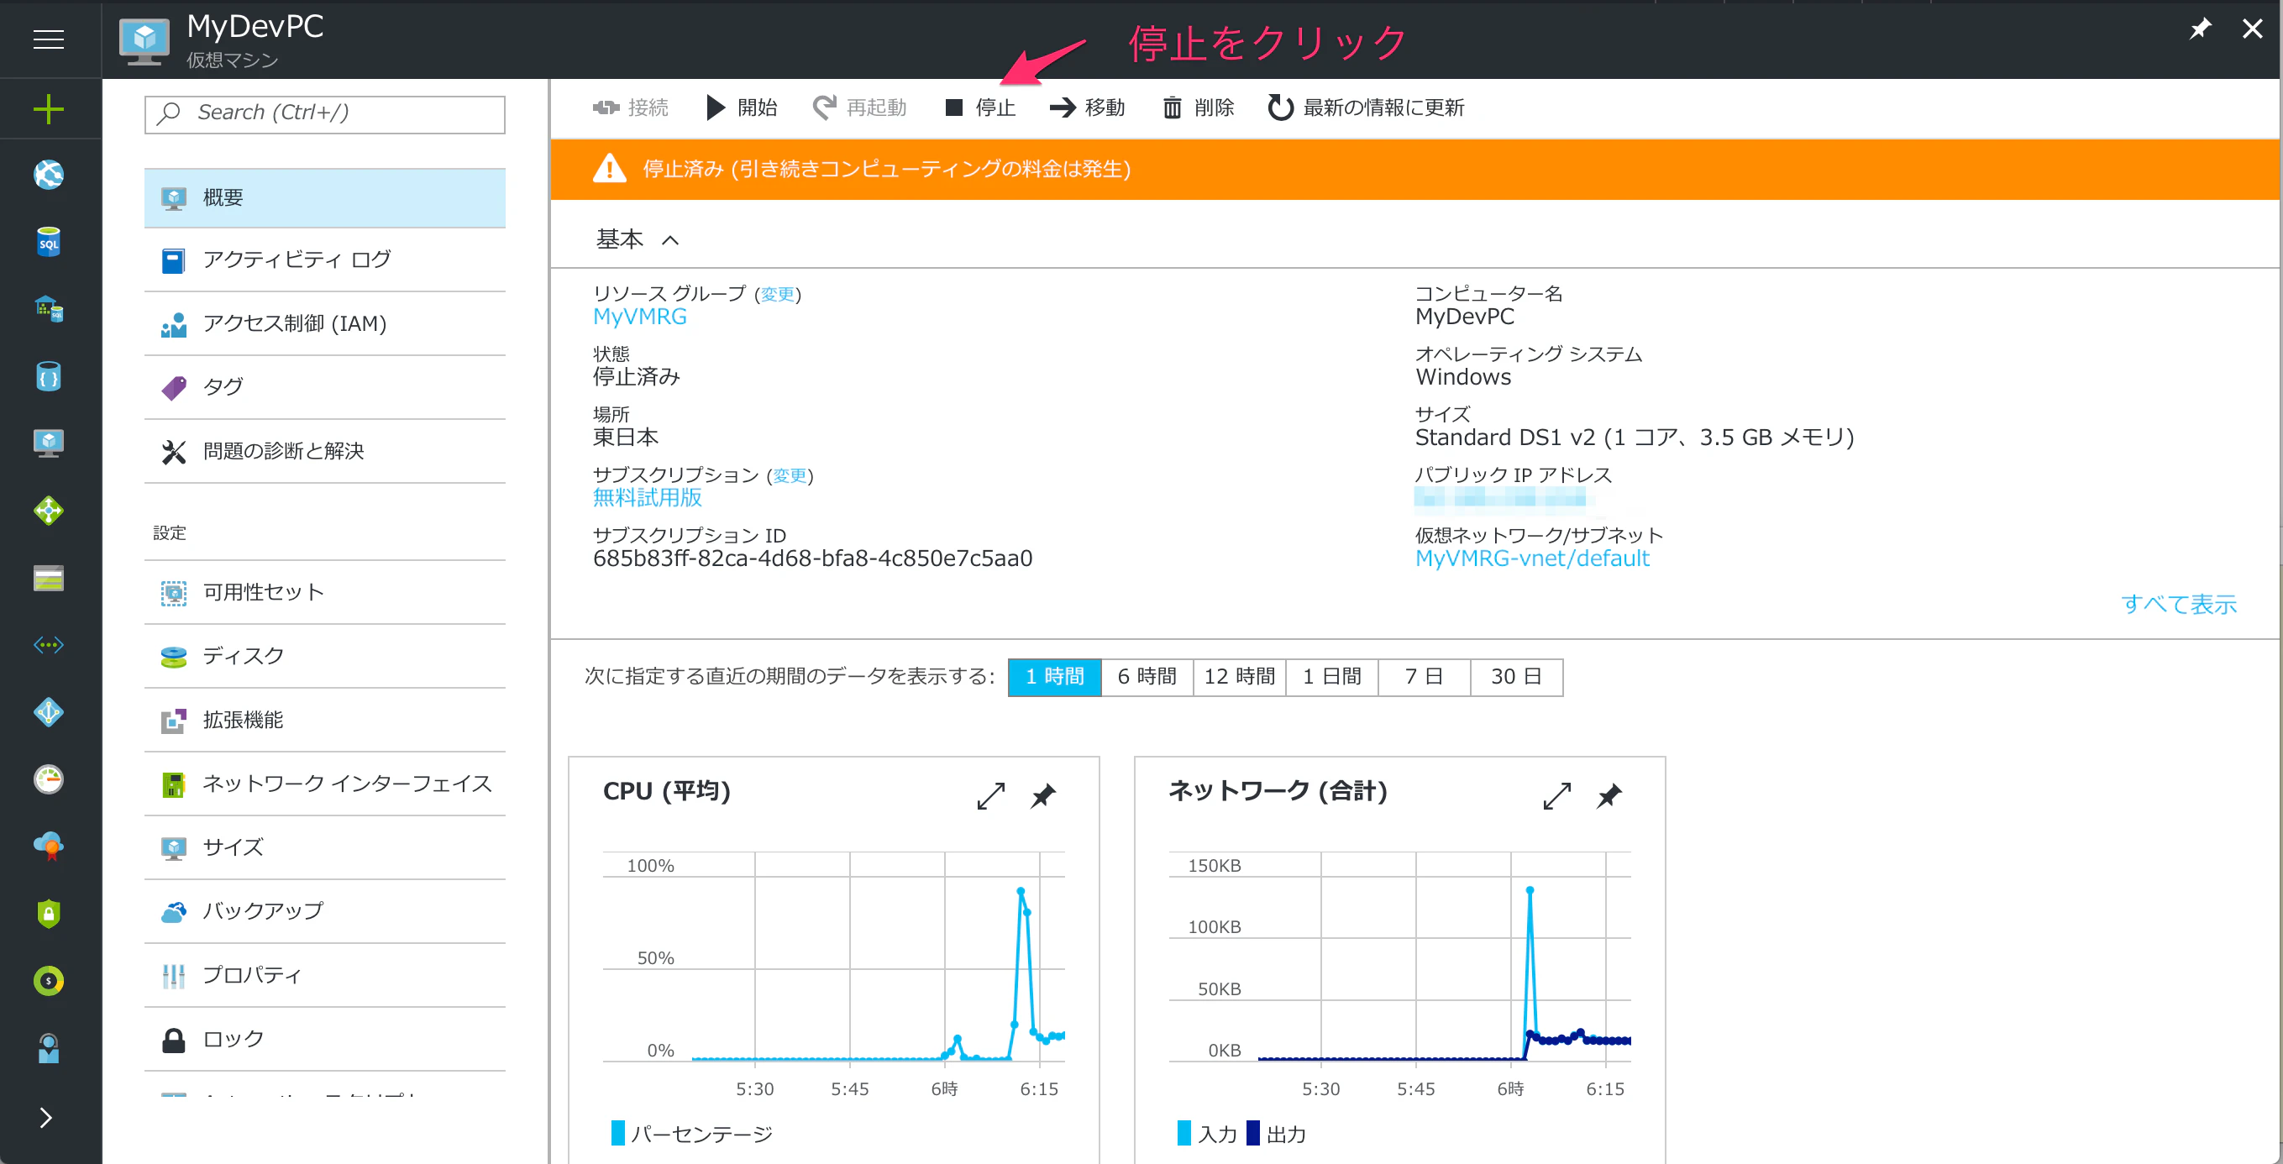This screenshot has height=1164, width=2283.
Task: Open サイズ settings
Action: click(x=325, y=847)
